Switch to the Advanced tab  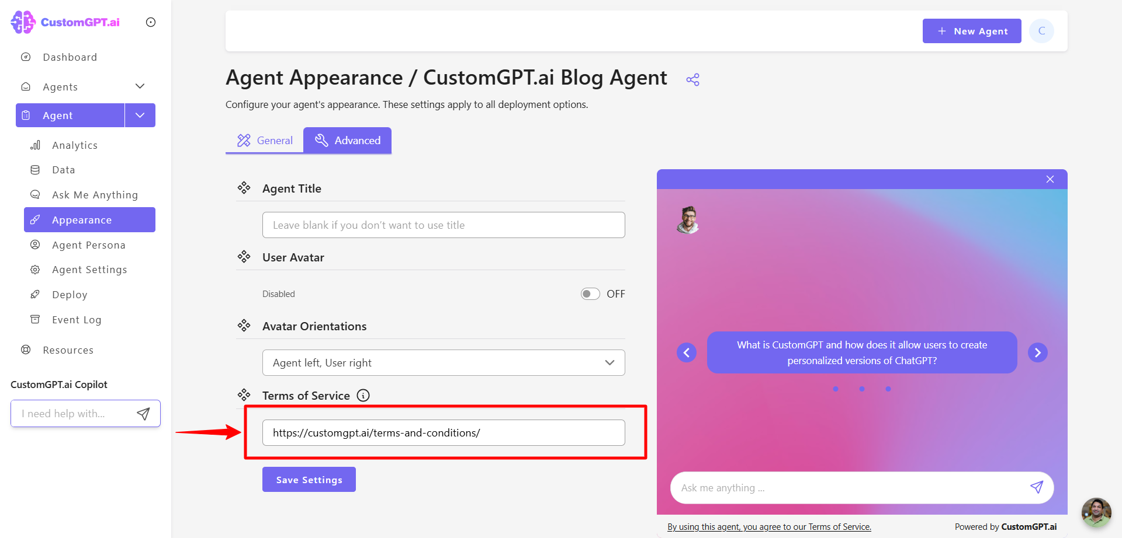pos(347,140)
